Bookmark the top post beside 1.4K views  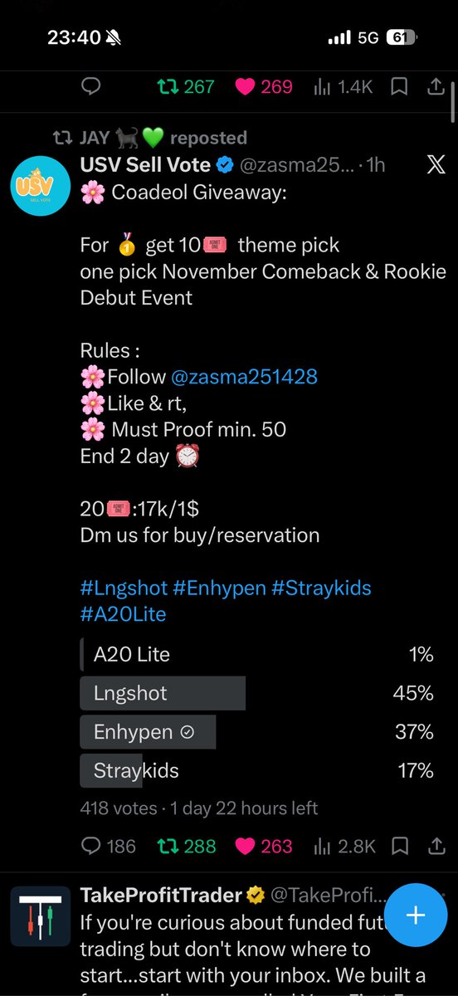[400, 86]
